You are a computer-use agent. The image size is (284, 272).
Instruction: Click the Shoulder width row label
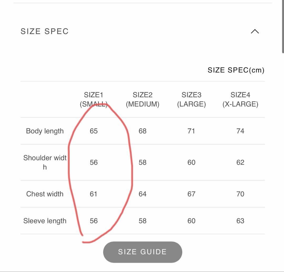(x=45, y=162)
